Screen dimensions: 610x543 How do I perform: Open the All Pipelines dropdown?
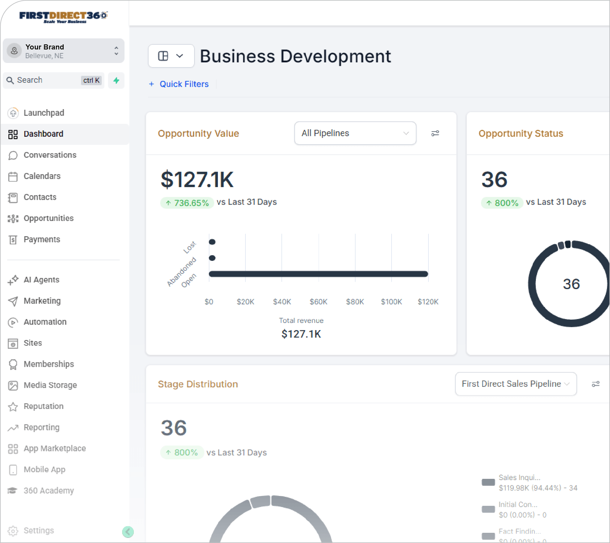click(355, 133)
